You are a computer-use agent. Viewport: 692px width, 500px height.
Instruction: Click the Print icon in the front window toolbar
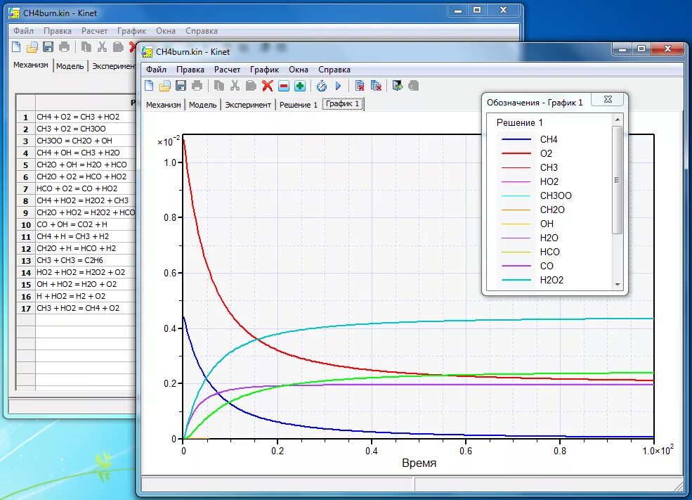[197, 86]
